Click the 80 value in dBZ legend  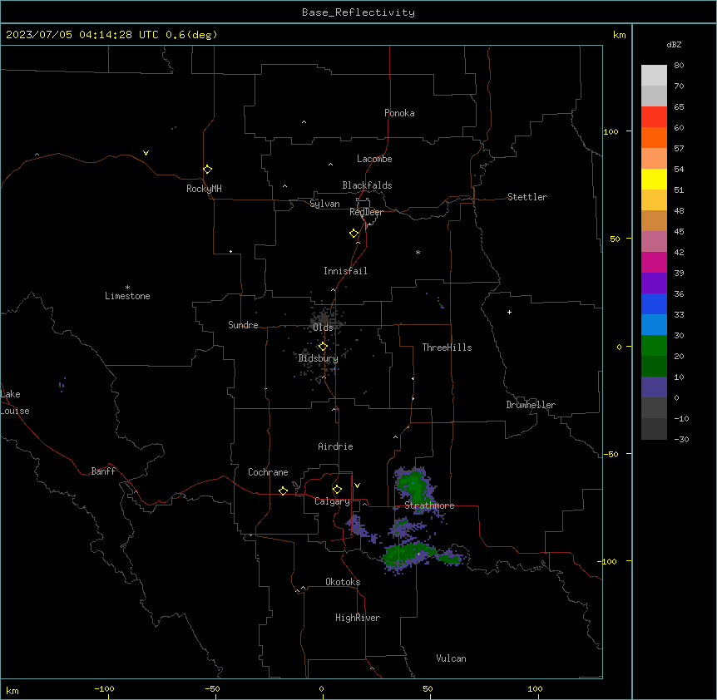tap(679, 66)
